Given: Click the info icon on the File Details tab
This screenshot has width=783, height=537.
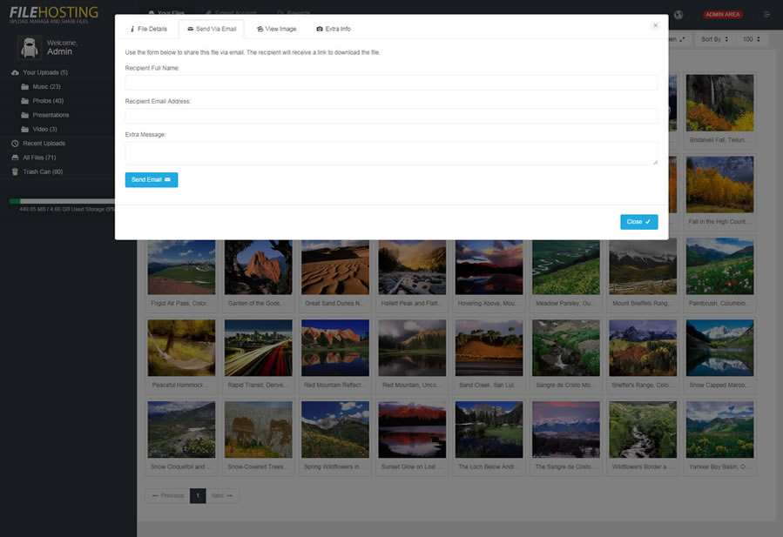Looking at the screenshot, I should click(x=132, y=29).
